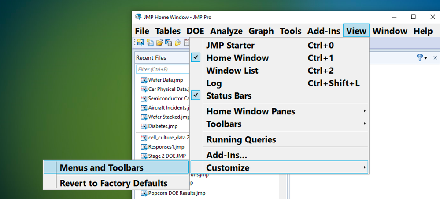Open the Window menu
440x199 pixels.
(390, 31)
